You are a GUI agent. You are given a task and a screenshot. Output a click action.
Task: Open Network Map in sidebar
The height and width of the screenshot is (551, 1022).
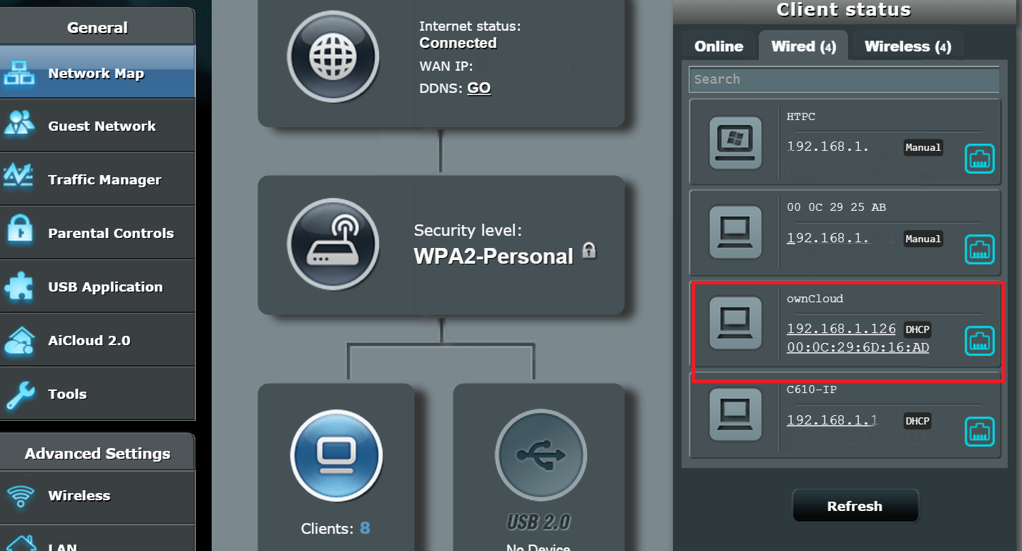(97, 74)
